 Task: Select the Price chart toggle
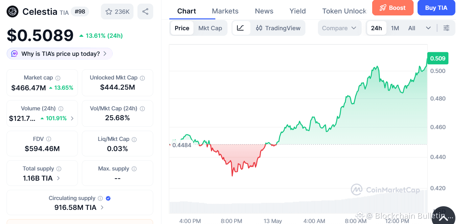click(x=182, y=28)
